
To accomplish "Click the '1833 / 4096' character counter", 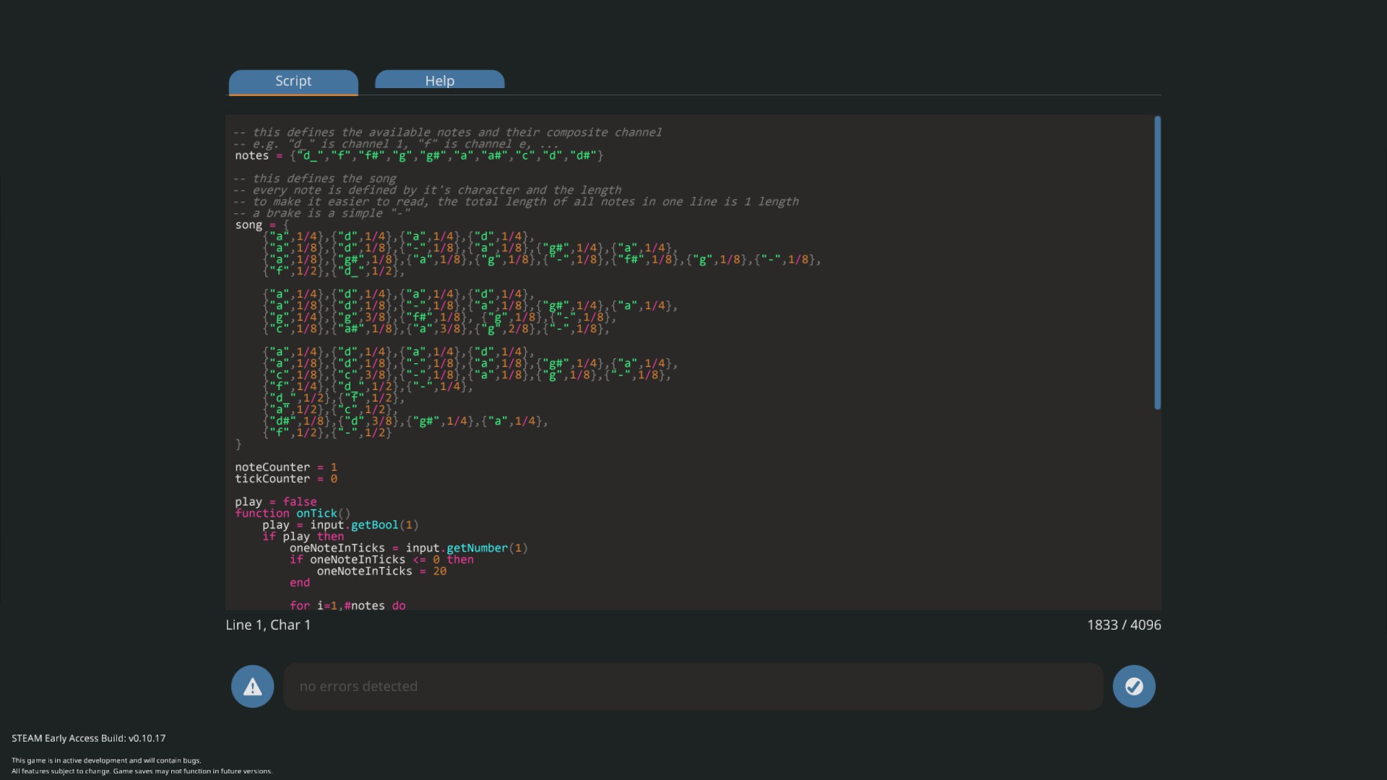I will pyautogui.click(x=1124, y=625).
